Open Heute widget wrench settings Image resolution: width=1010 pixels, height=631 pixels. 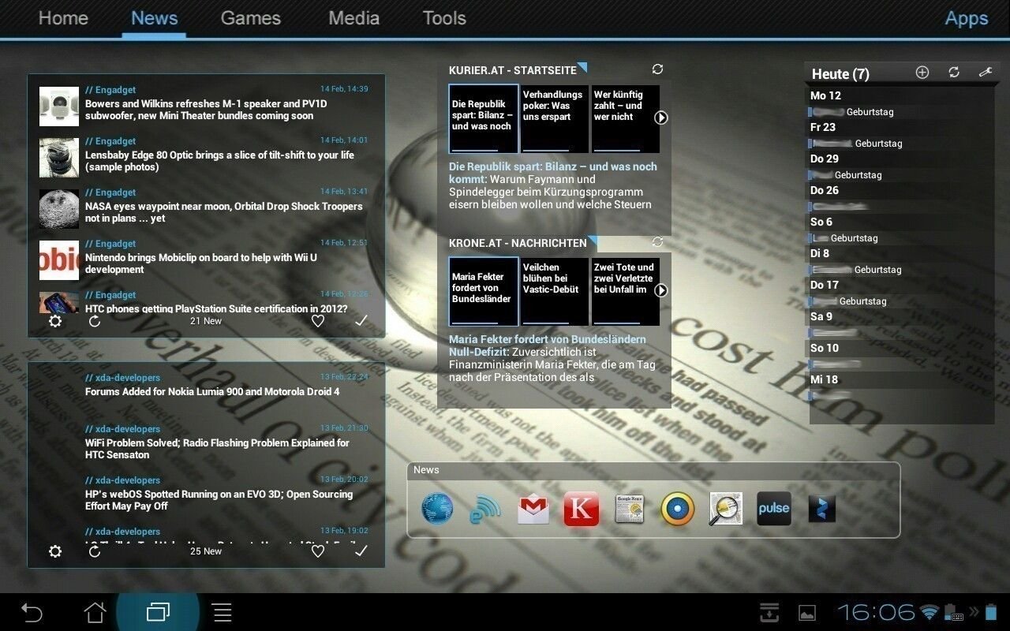pyautogui.click(x=985, y=73)
